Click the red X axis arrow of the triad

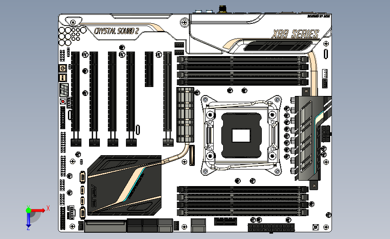37,210
